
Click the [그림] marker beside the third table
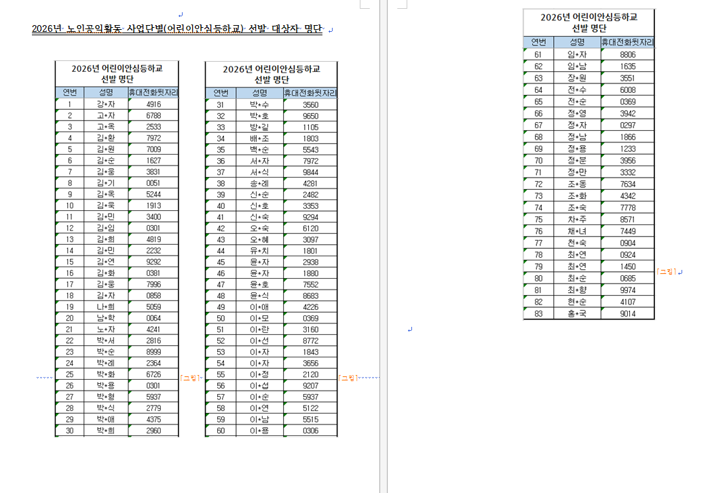(666, 272)
